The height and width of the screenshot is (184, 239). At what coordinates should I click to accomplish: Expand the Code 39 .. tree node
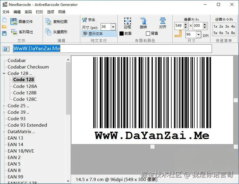(4, 112)
